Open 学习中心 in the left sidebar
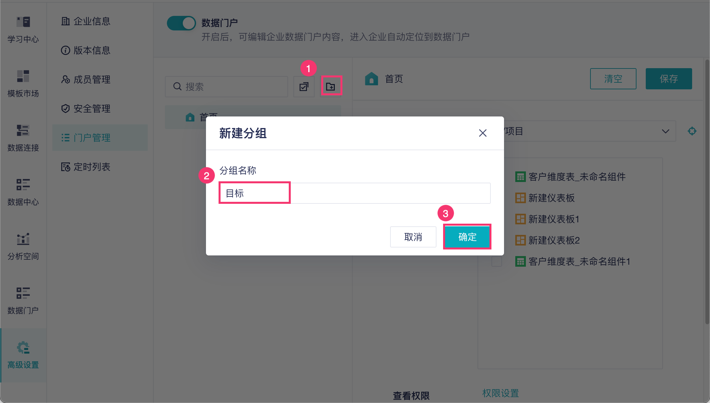710x403 pixels. tap(23, 29)
